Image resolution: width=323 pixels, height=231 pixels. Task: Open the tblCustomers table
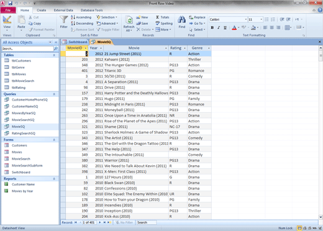[x=21, y=61]
